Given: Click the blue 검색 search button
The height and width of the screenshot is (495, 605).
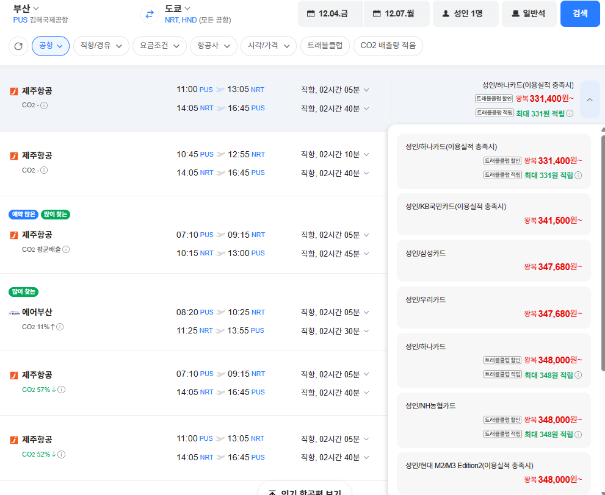Looking at the screenshot, I should click(x=580, y=14).
